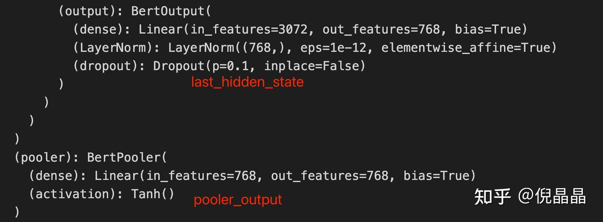This screenshot has height=222, width=603.
Task: Click the inplace=False parameter
Action: point(315,66)
